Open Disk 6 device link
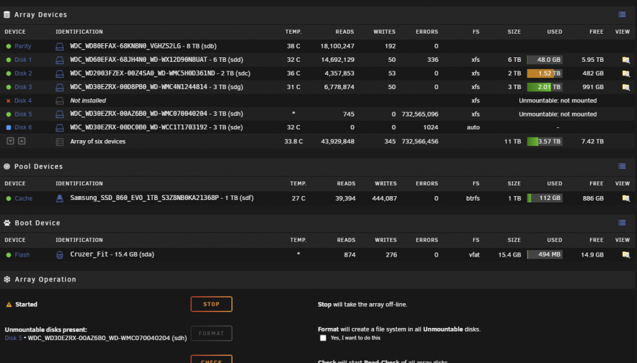Viewport: 637px width, 363px height. pos(23,127)
